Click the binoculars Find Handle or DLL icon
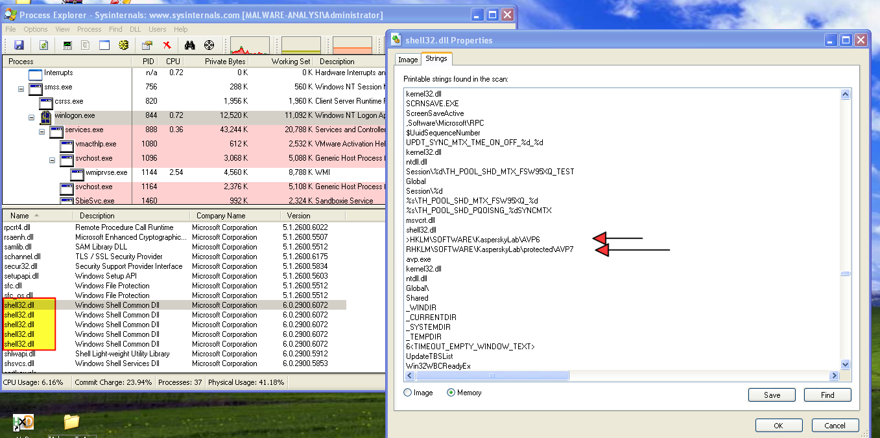This screenshot has width=880, height=438. click(190, 45)
